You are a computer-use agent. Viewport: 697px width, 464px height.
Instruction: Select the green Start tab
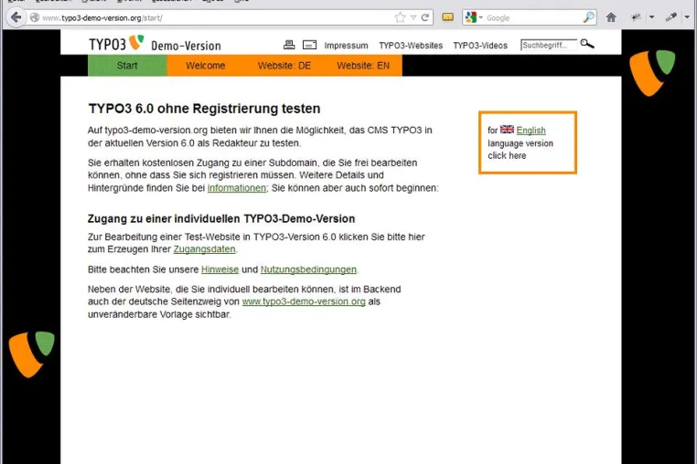127,66
